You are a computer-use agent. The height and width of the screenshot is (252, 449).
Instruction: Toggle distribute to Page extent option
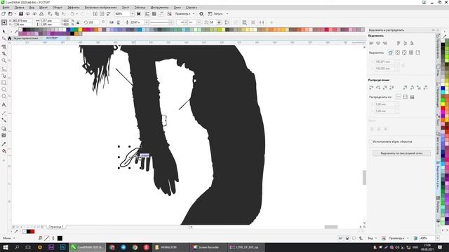point(406,97)
